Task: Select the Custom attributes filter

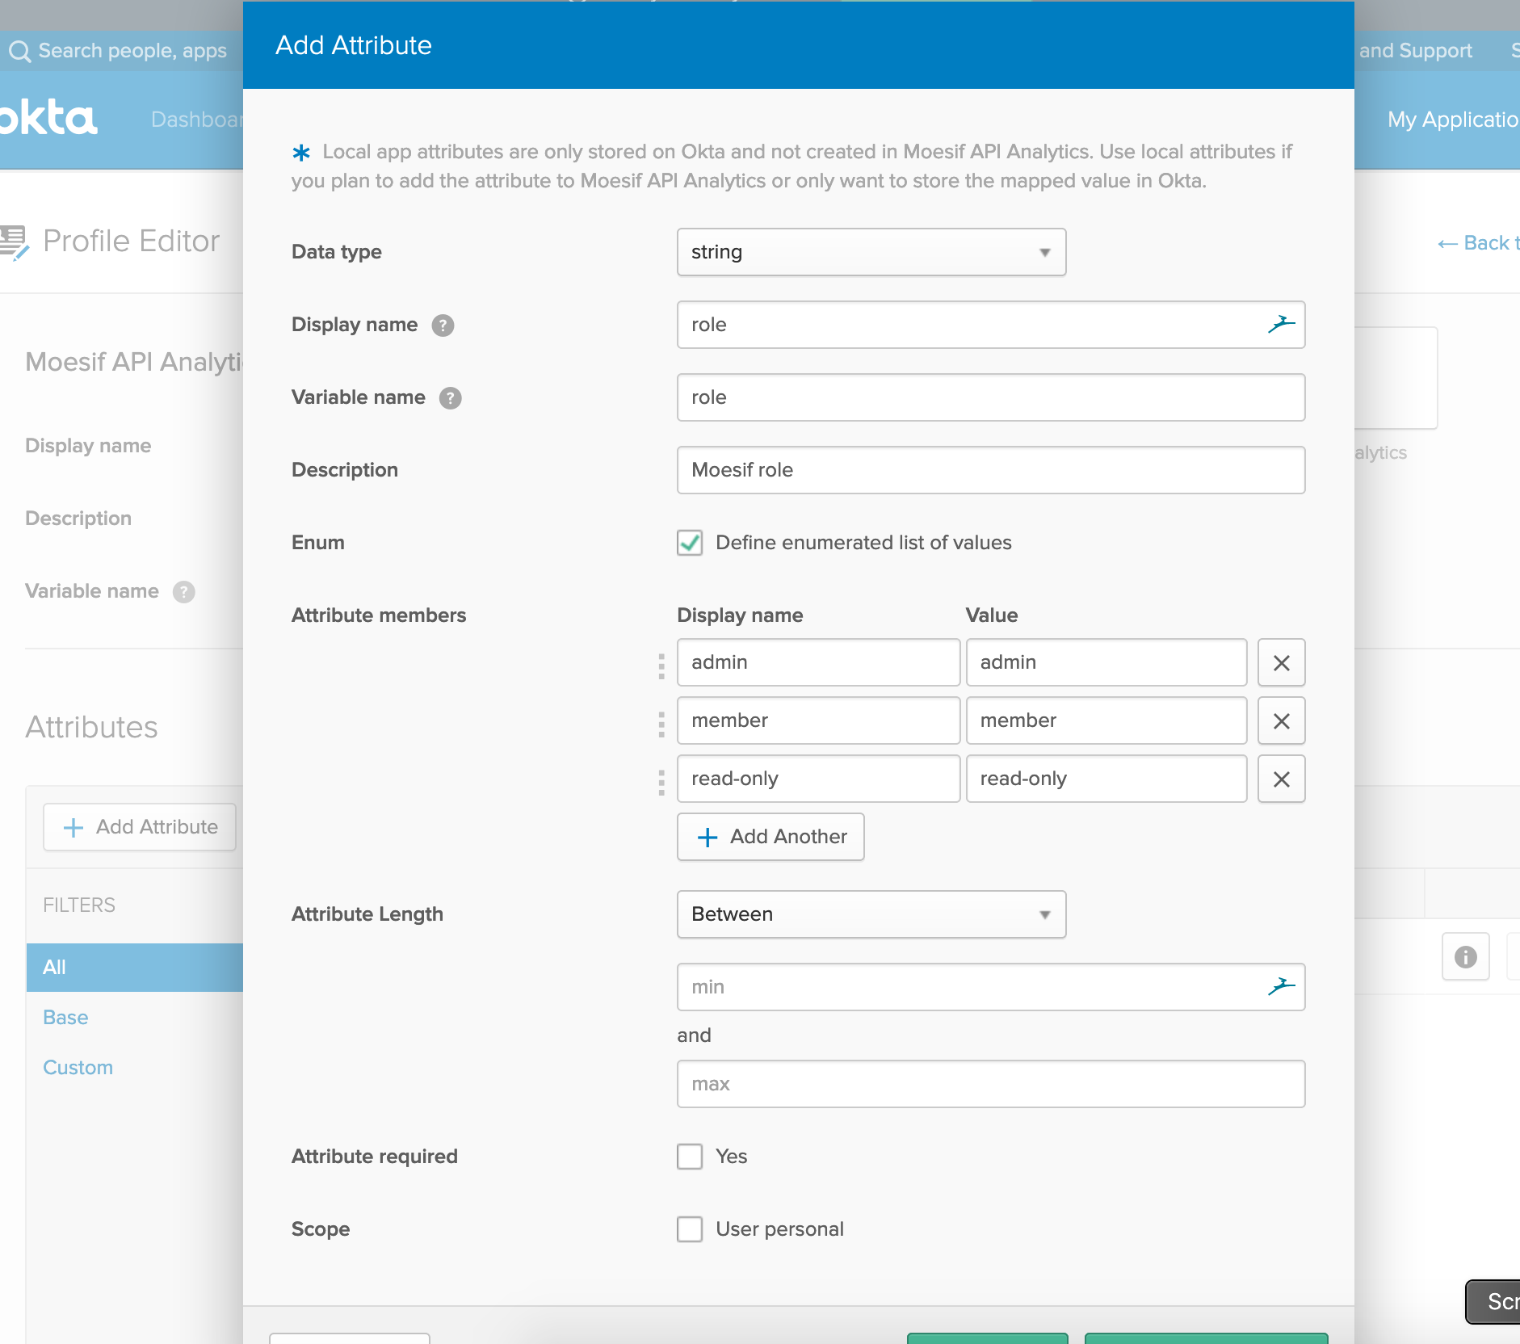Action: [x=78, y=1067]
